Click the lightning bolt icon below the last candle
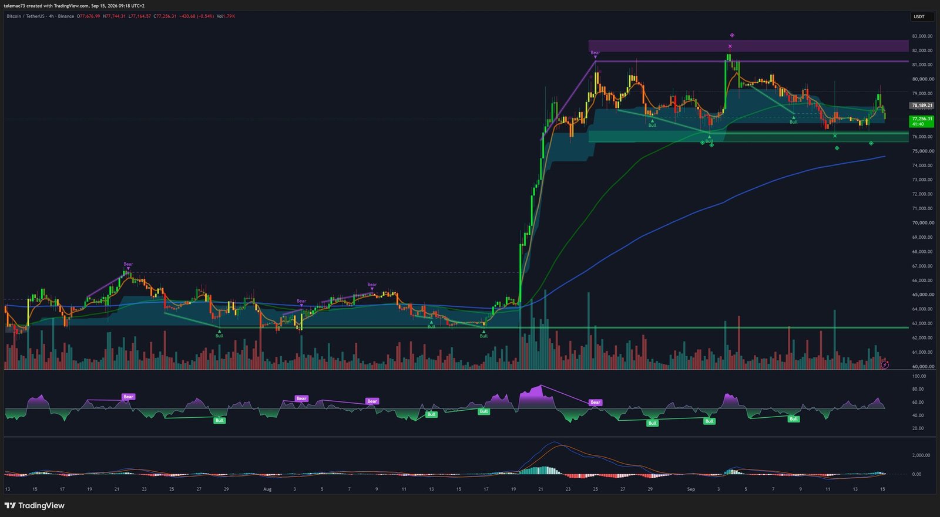Screen dimensions: 940x517 point(885,364)
